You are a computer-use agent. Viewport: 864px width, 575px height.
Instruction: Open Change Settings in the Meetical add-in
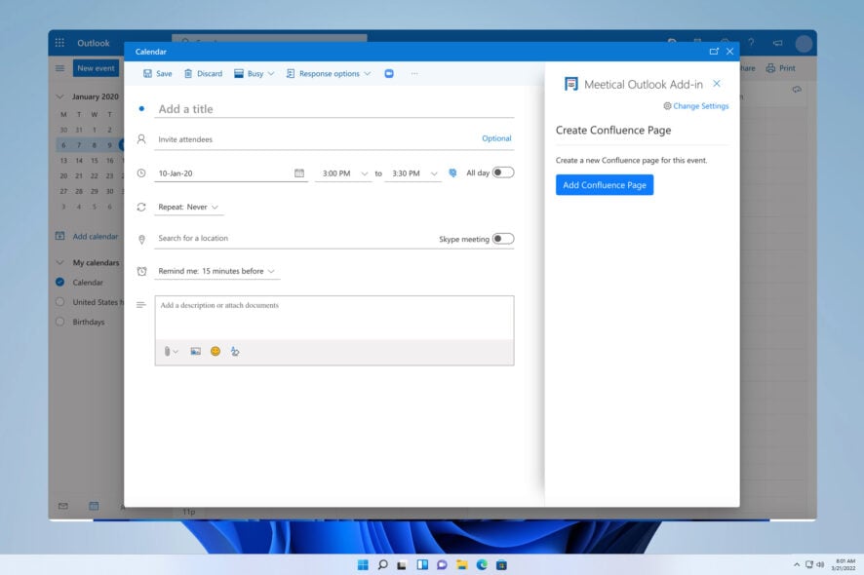[697, 105]
